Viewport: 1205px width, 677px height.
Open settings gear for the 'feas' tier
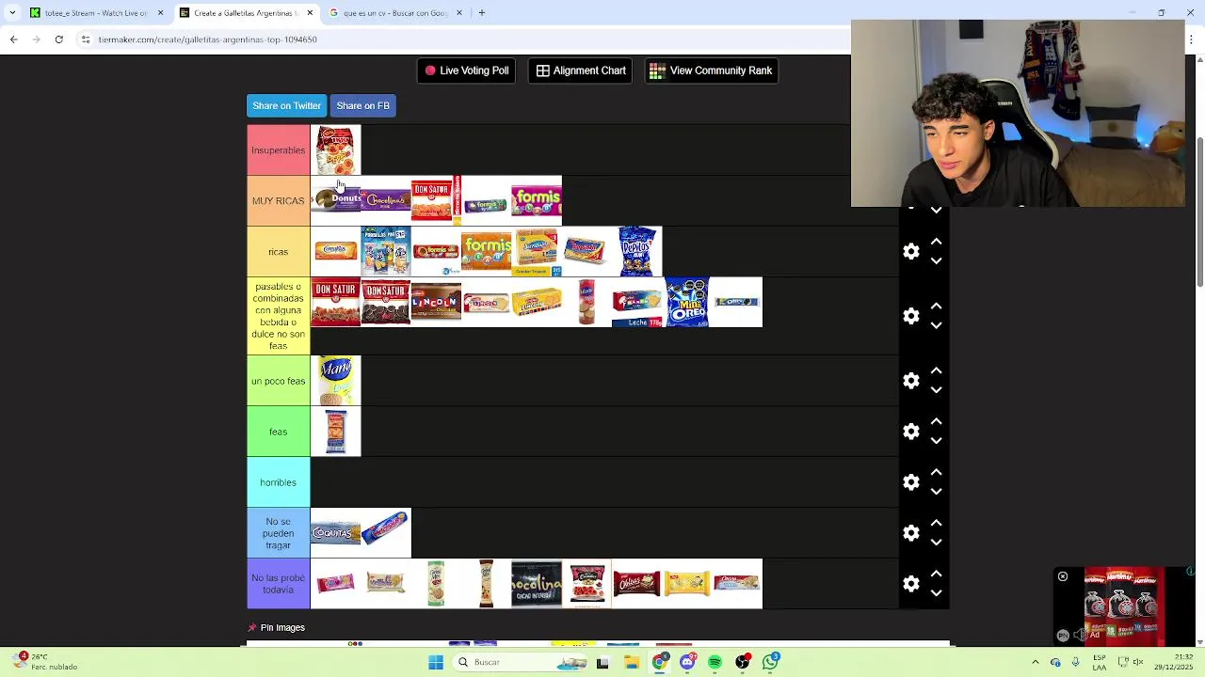910,432
